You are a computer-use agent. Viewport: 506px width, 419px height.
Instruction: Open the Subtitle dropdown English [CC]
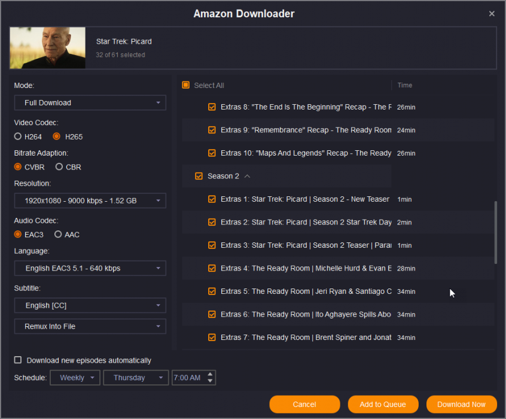coord(90,305)
